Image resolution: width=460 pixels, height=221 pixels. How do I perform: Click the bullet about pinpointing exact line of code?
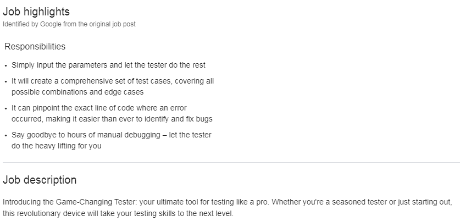(112, 113)
